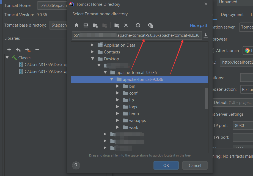Screen dimensions: 253x176
Task: Click the Tomcat base directory field
Action: 58,25
